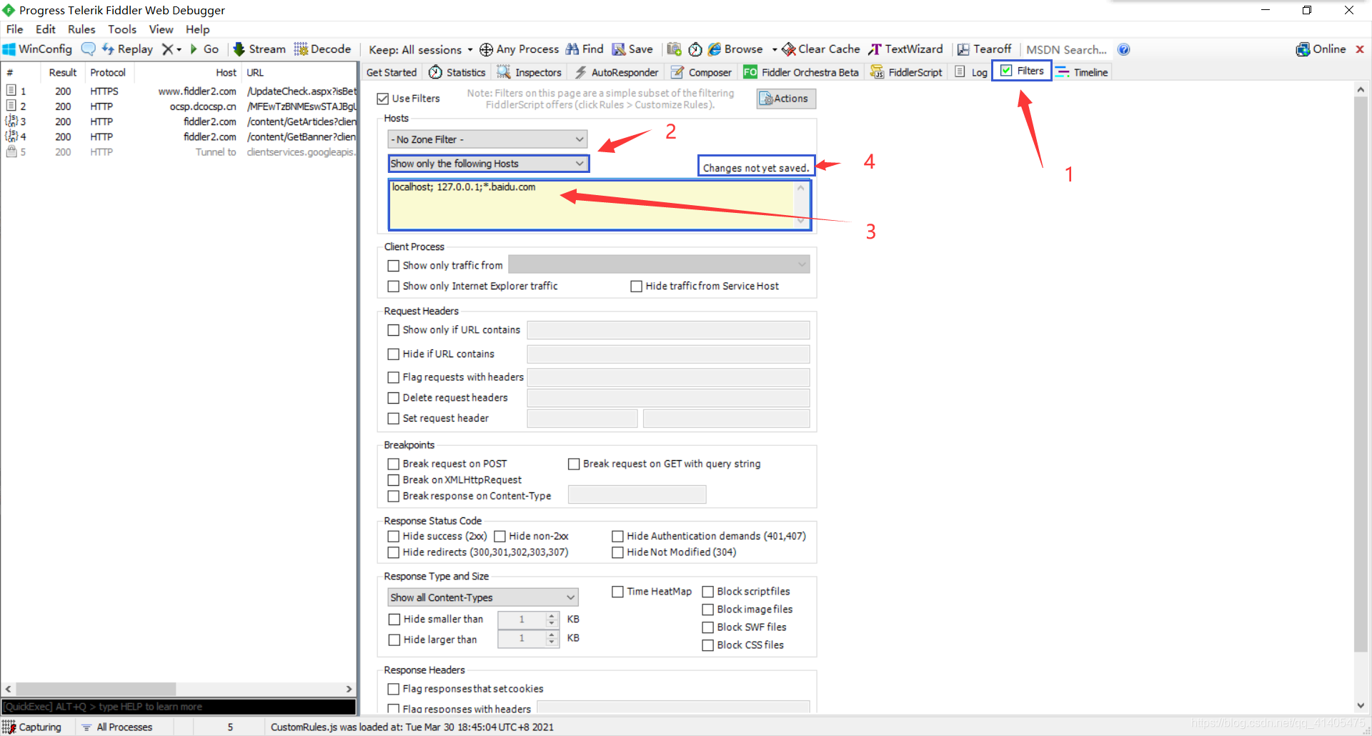The width and height of the screenshot is (1372, 736).
Task: Save sessions to file
Action: pos(633,49)
